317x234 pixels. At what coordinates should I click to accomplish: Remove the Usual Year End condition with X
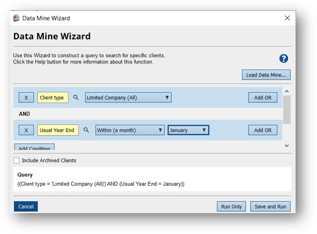[x=26, y=130]
